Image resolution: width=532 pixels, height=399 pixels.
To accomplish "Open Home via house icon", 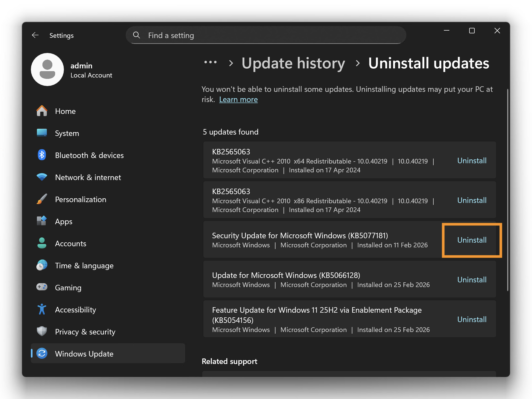I will 42,111.
